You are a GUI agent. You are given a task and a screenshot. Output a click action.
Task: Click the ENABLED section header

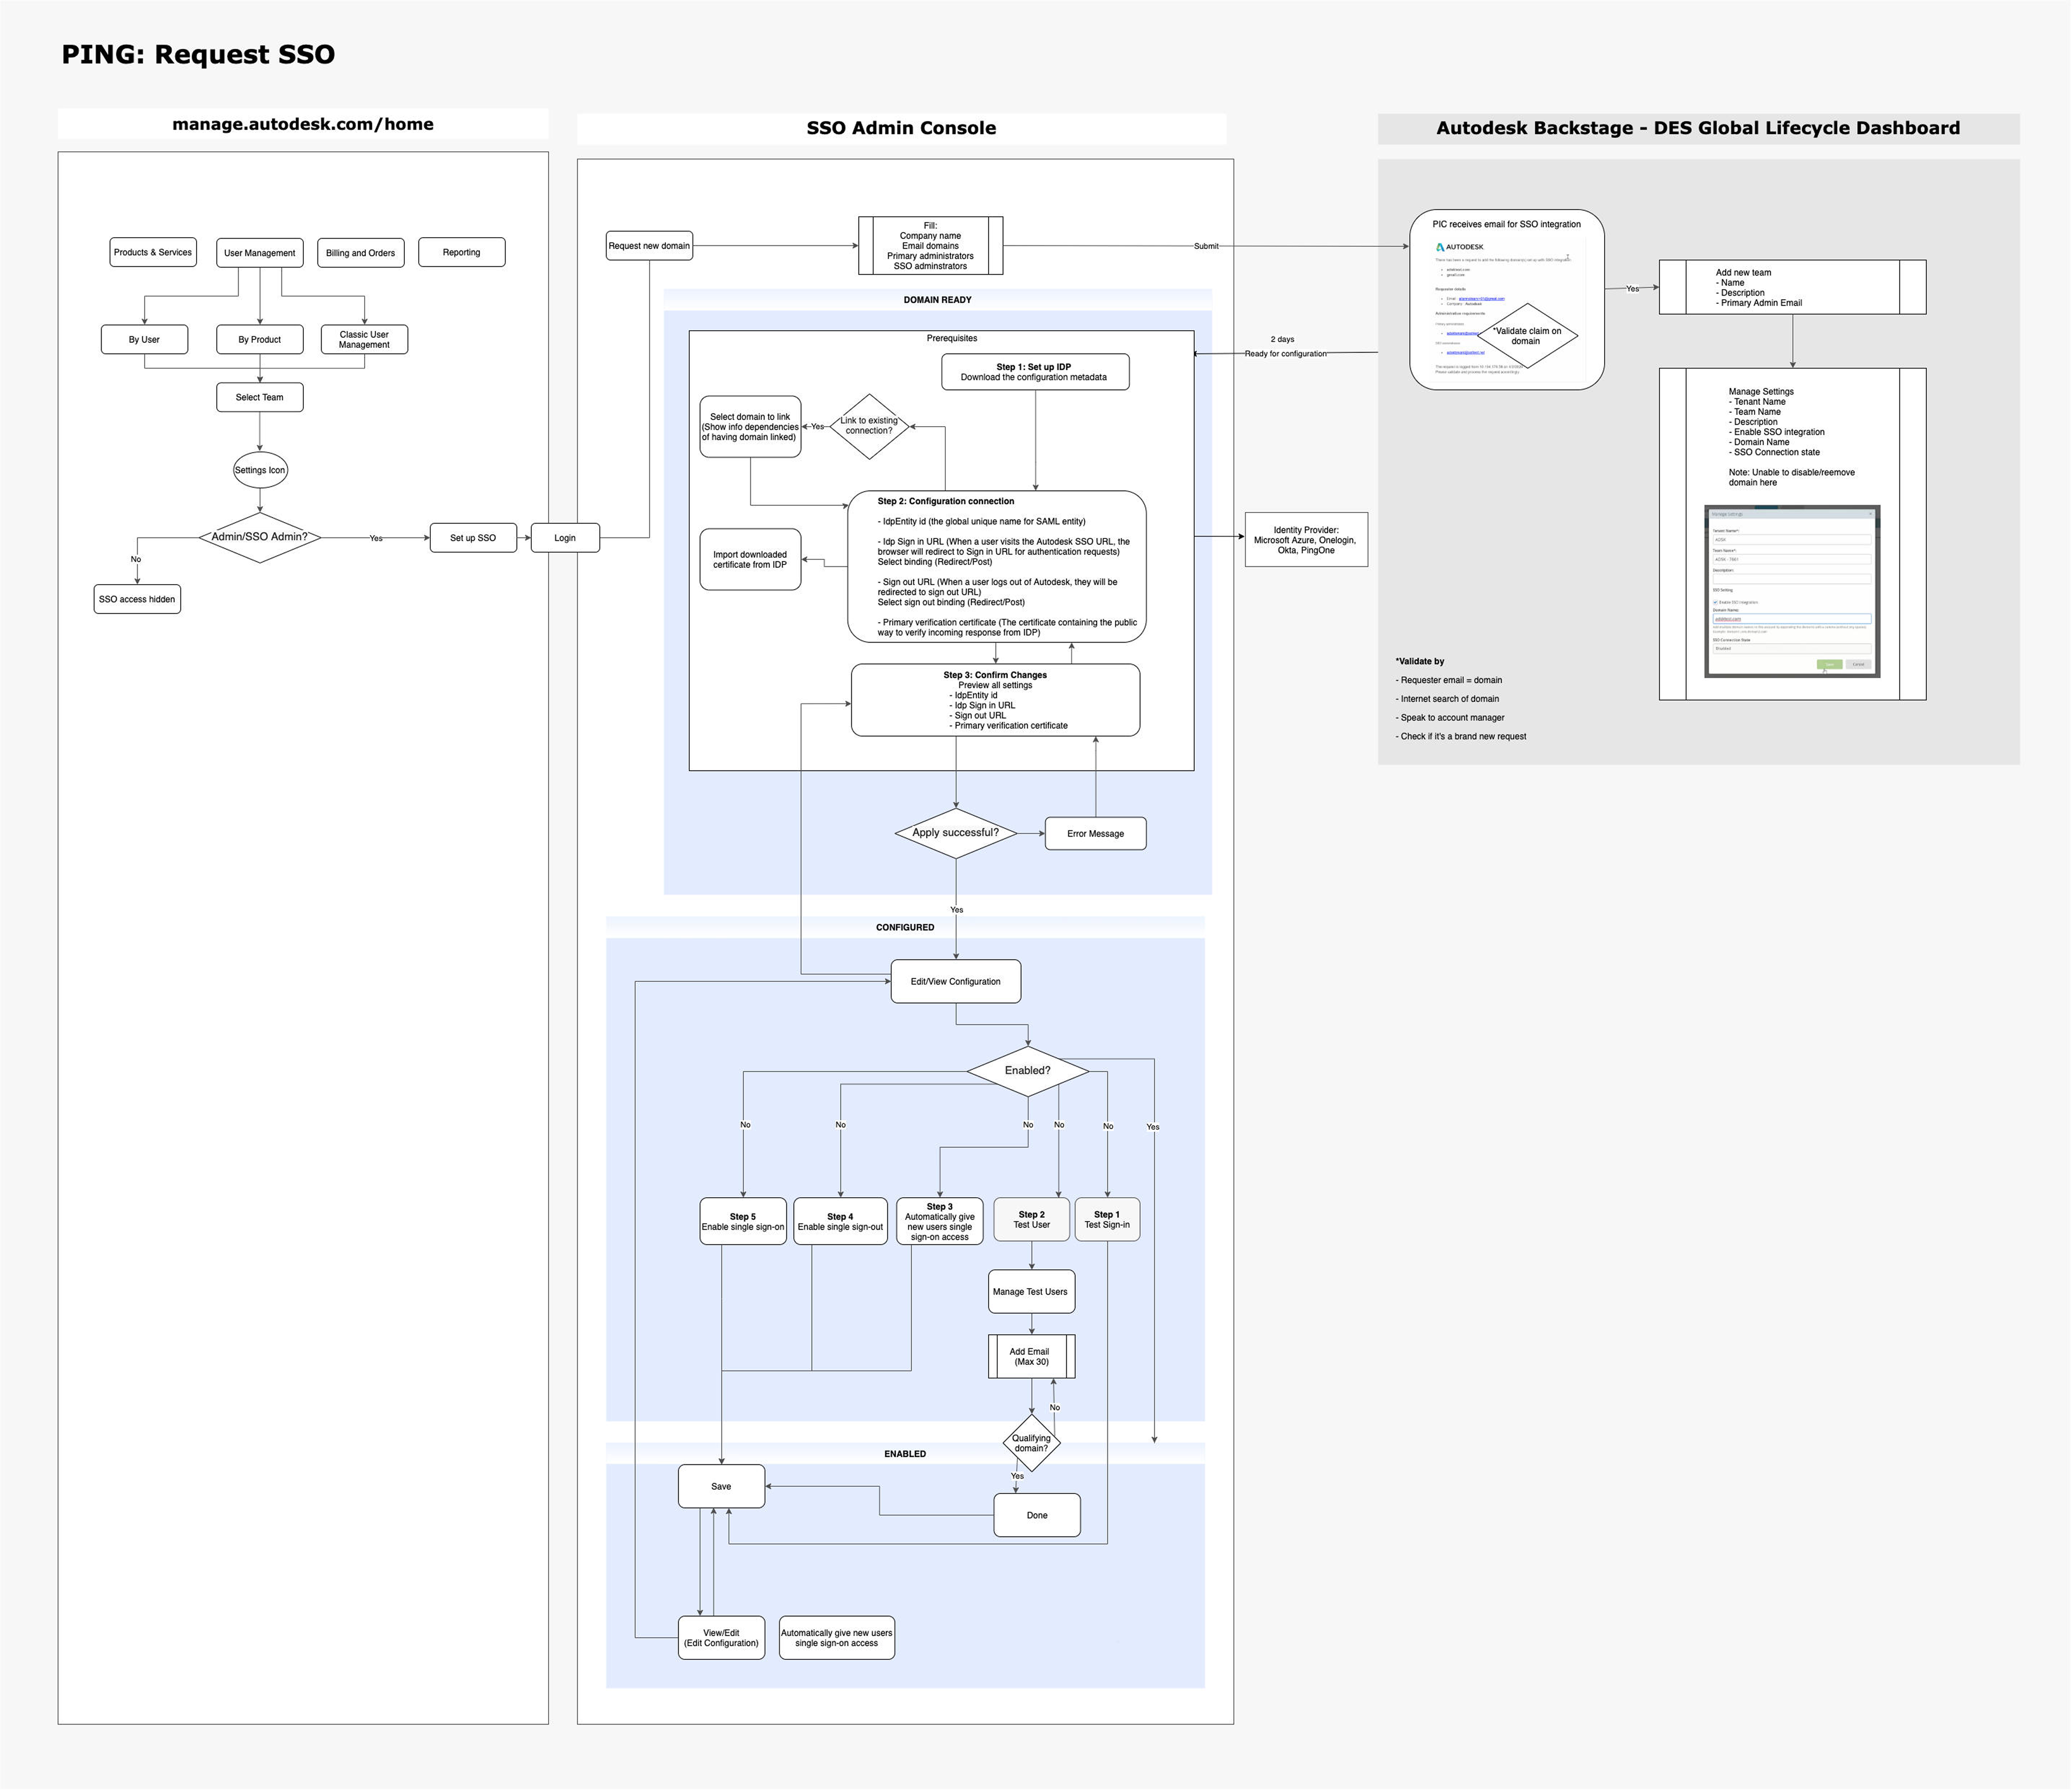pos(905,1454)
